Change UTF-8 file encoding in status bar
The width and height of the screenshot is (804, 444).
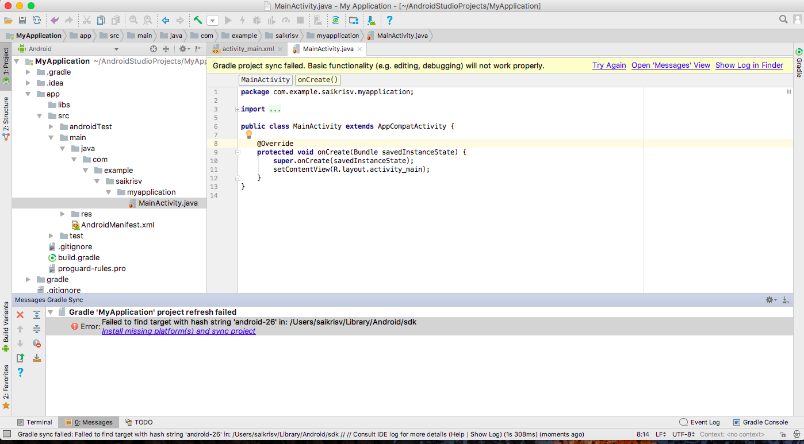(x=683, y=434)
